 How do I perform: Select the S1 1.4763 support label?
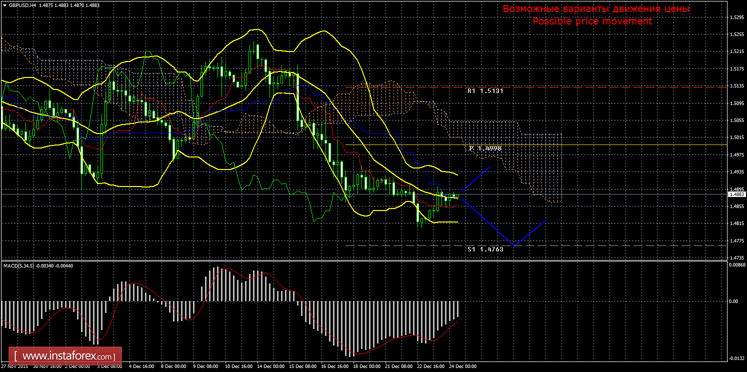[x=485, y=248]
